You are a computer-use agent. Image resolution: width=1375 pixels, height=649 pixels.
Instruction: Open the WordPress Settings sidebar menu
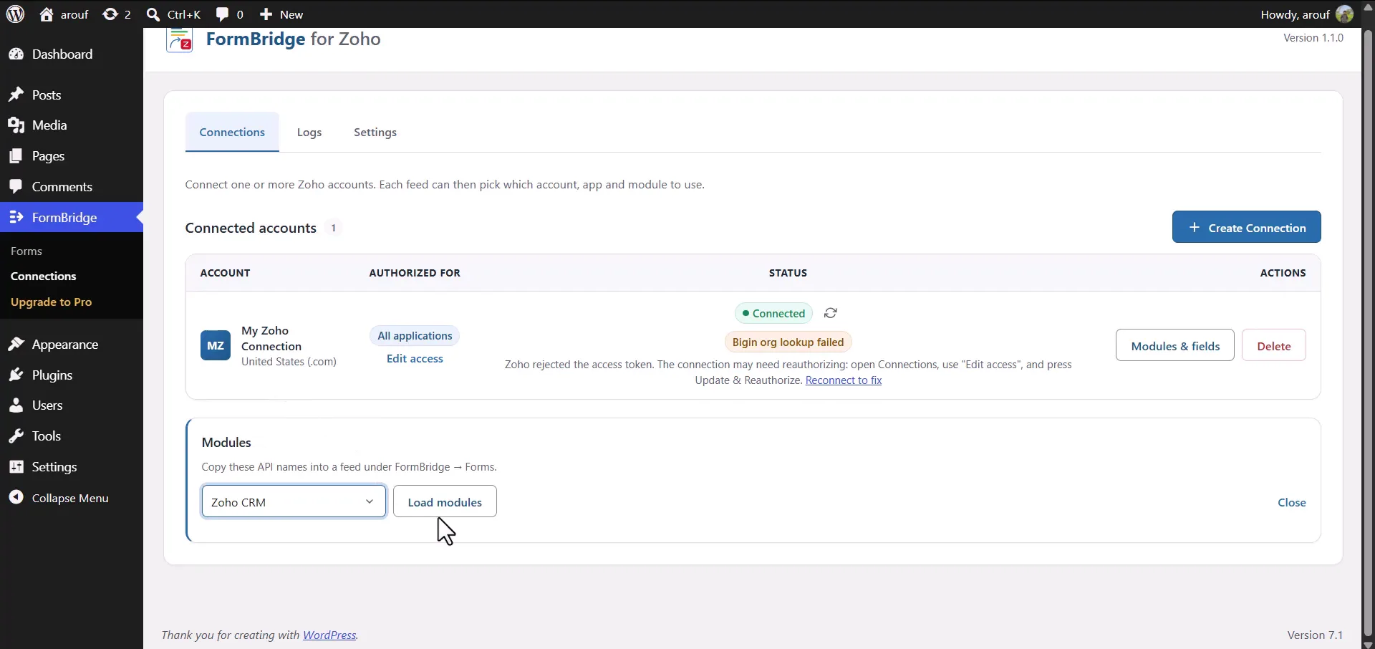click(x=72, y=467)
